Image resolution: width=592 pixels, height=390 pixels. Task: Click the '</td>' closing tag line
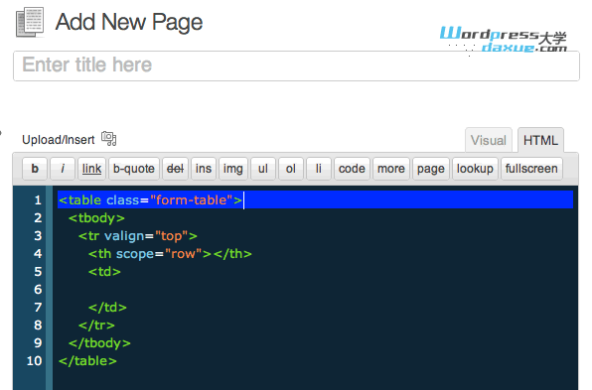pyautogui.click(x=107, y=308)
